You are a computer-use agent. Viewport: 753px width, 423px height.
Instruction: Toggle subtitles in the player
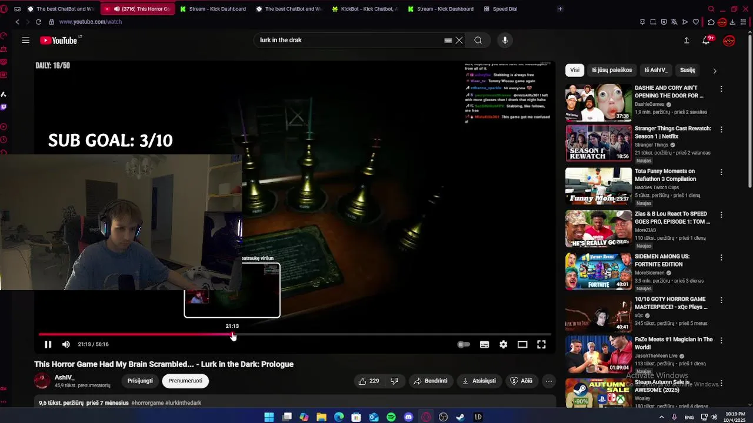coord(484,344)
